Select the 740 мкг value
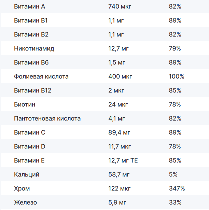This screenshot has height=210, width=209. [120, 6]
